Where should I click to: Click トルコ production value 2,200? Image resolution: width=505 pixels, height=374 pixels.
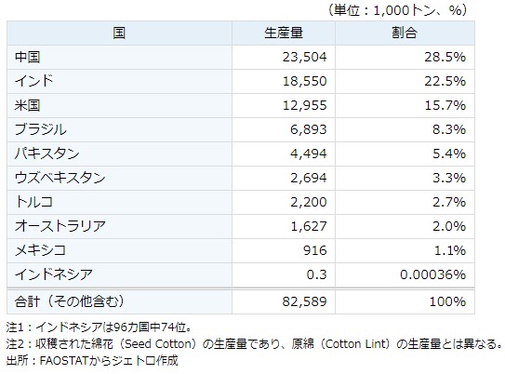tap(309, 202)
